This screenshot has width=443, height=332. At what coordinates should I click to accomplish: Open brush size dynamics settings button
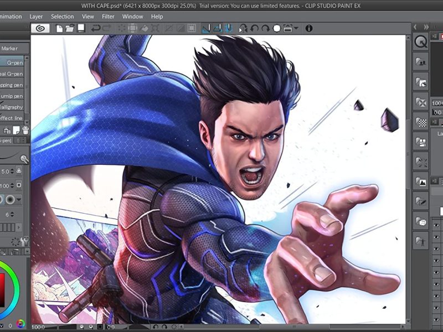tap(19, 171)
